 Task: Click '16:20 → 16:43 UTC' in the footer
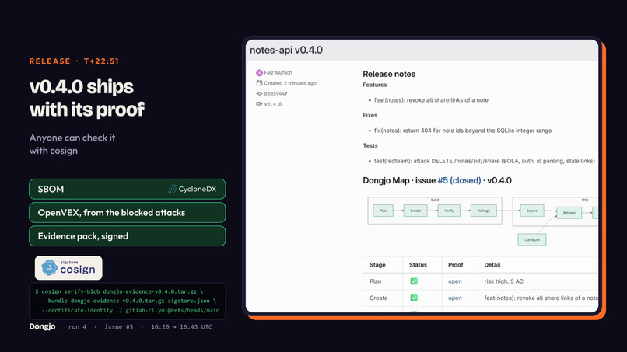pos(181,327)
